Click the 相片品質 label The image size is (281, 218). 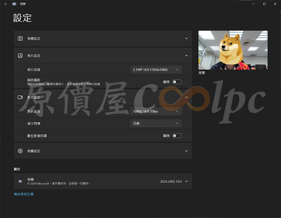click(34, 70)
